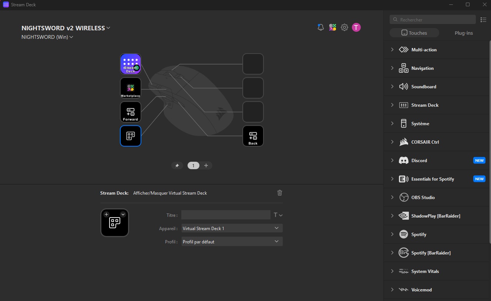
Task: Select the empty key slot above Back key
Action: (253, 112)
